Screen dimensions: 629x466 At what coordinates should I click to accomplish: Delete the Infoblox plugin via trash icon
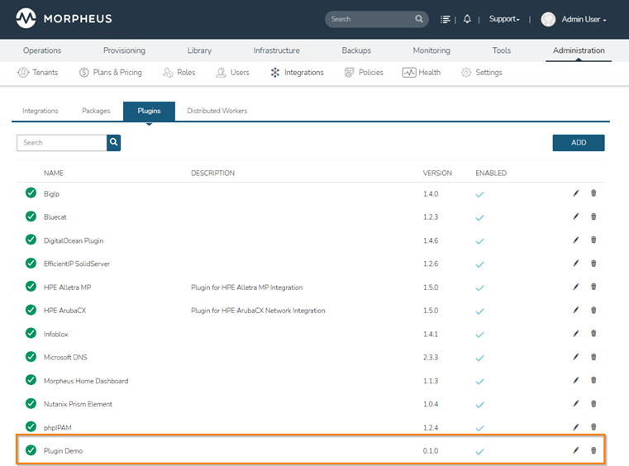pos(593,333)
